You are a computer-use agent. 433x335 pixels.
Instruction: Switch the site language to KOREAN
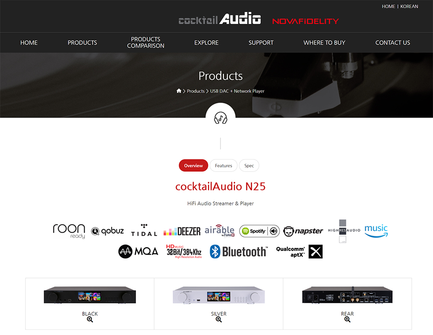[x=409, y=6]
